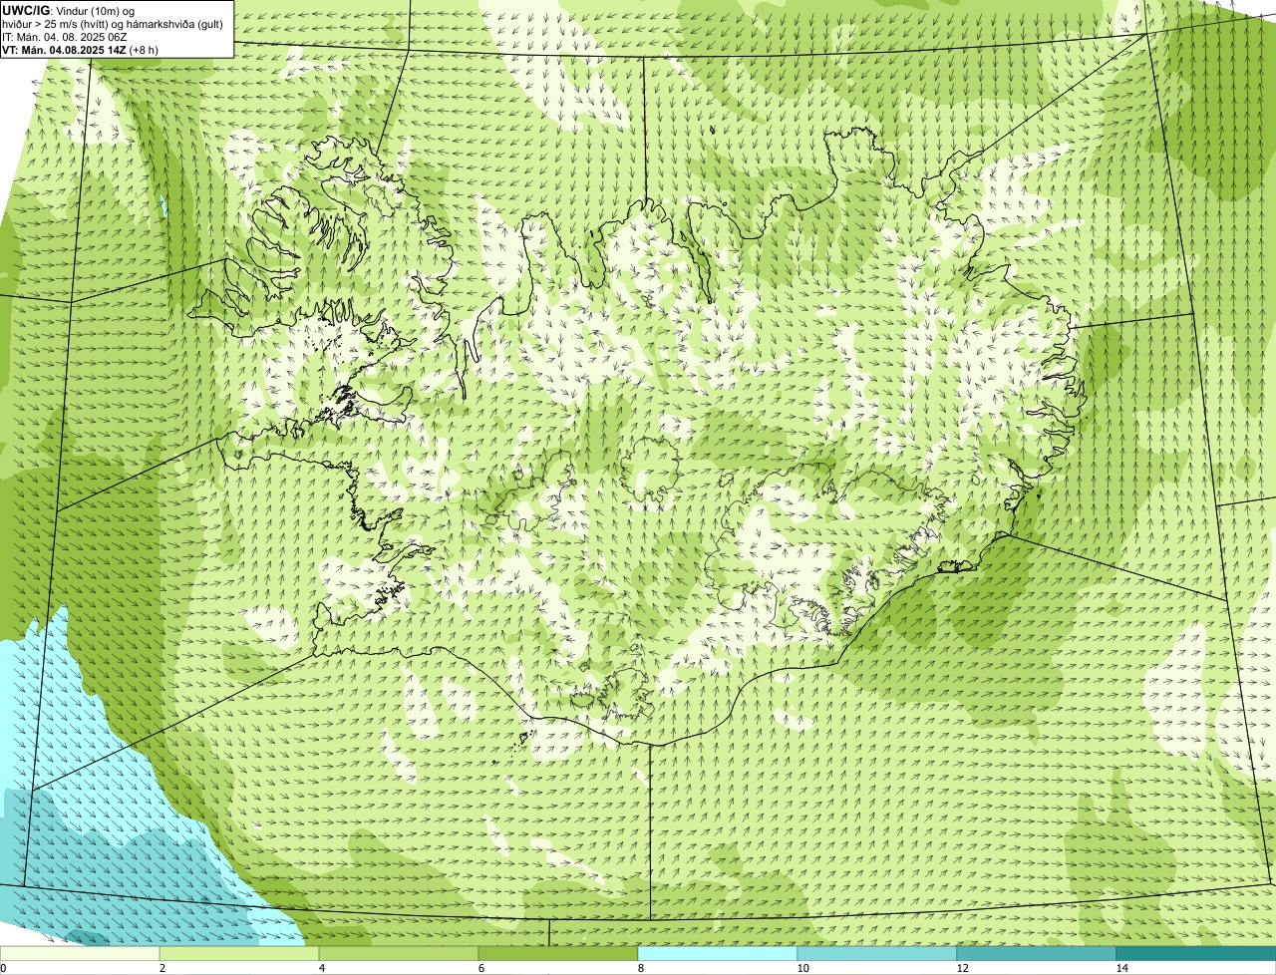1276x975 pixels.
Task: Click the '2' label on the wind scale
Action: pyautogui.click(x=161, y=968)
